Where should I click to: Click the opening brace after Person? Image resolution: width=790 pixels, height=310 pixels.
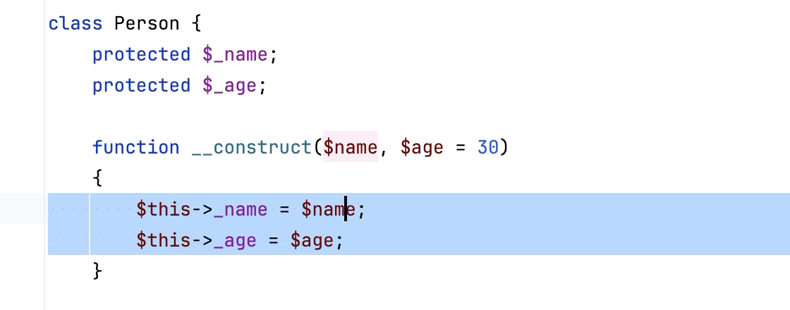point(196,23)
